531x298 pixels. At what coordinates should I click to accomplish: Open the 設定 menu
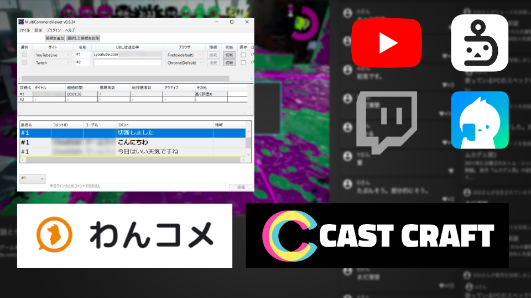point(38,30)
